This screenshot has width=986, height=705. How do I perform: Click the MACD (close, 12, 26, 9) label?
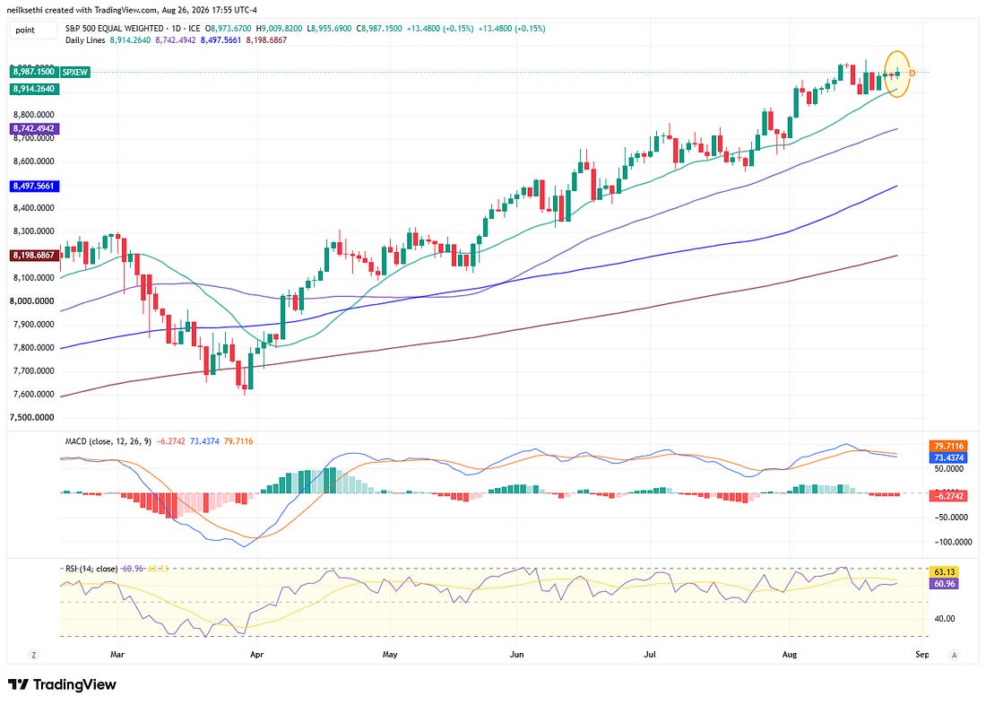tap(108, 442)
